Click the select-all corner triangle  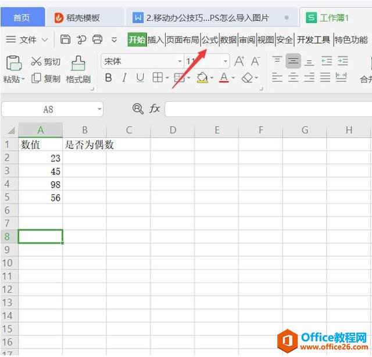10,130
